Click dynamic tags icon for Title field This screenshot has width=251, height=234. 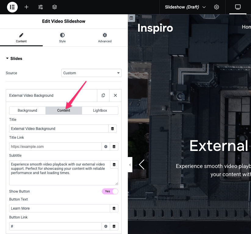click(x=113, y=129)
